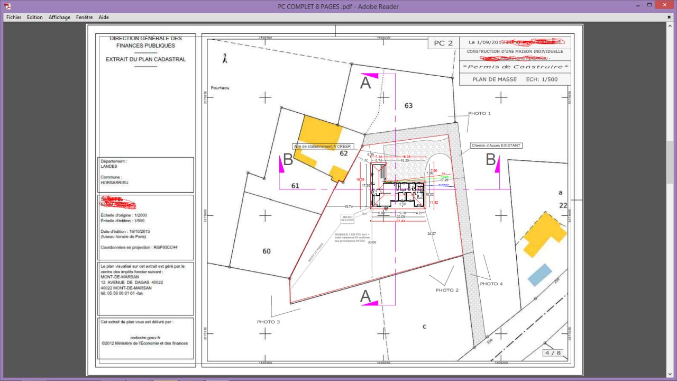
Task: Click "EXTRAIT DU PLAN CADASTRAL" heading
Action: pyautogui.click(x=145, y=59)
